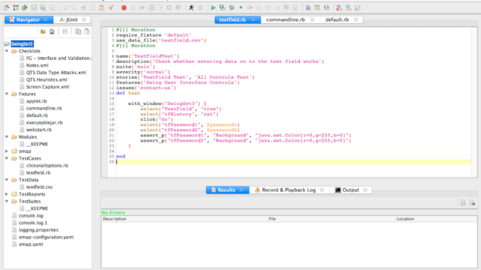Click the Navigator Collapse All icon
The height and width of the screenshot is (270, 481).
pyautogui.click(x=65, y=31)
